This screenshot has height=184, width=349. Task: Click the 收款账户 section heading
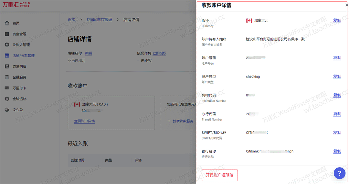[78, 86]
